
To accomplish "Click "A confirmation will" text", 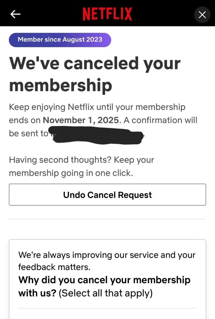I will [160, 120].
